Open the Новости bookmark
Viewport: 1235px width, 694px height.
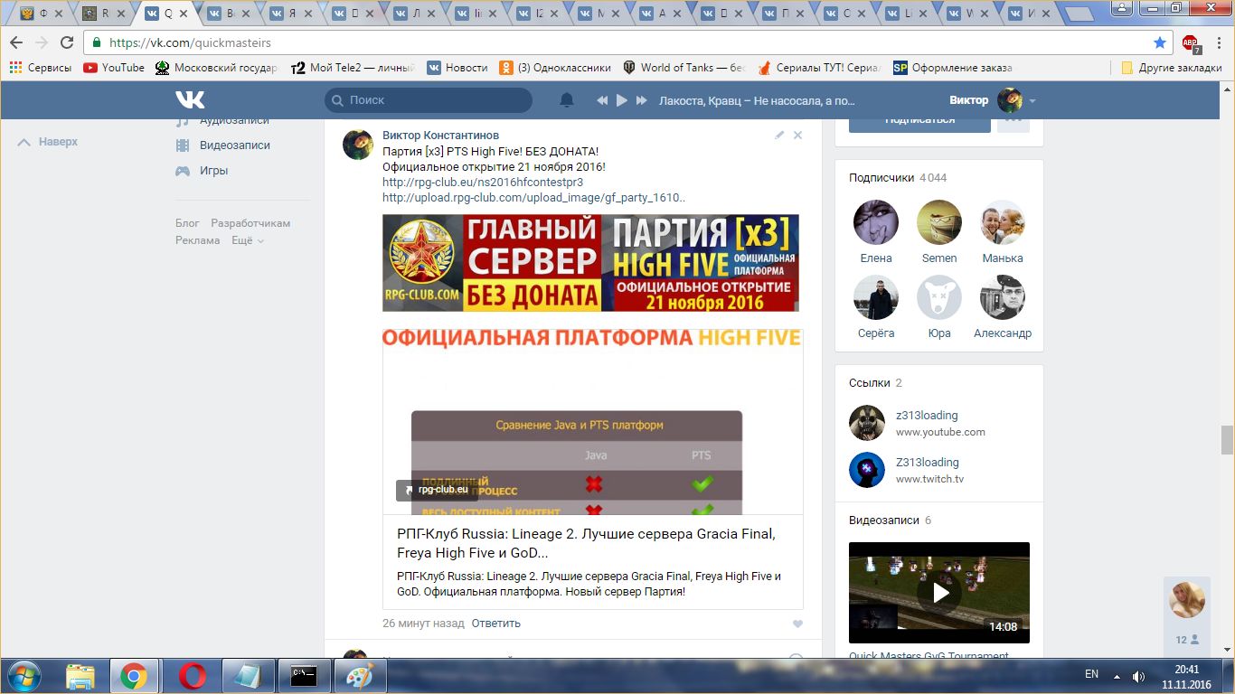pos(457,68)
